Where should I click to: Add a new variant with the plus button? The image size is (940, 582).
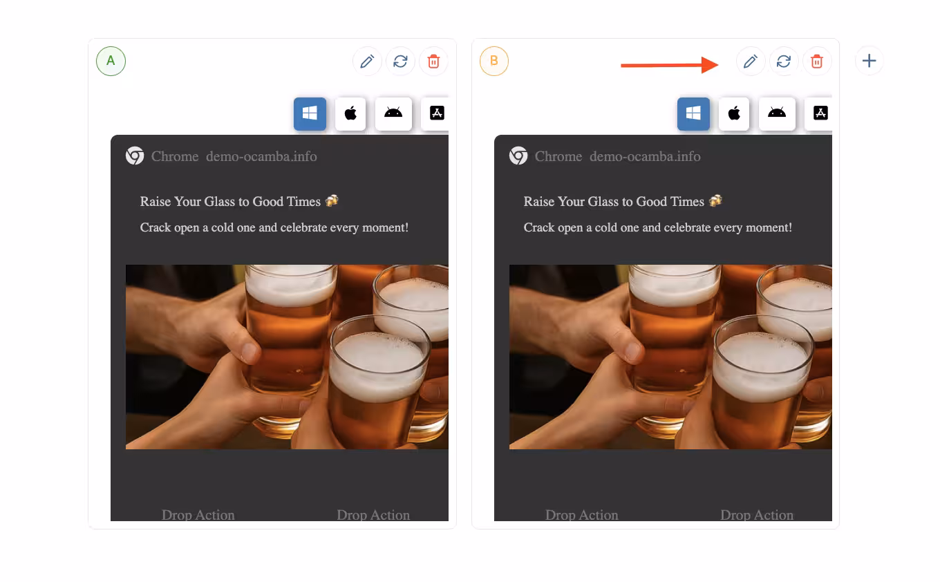[869, 61]
